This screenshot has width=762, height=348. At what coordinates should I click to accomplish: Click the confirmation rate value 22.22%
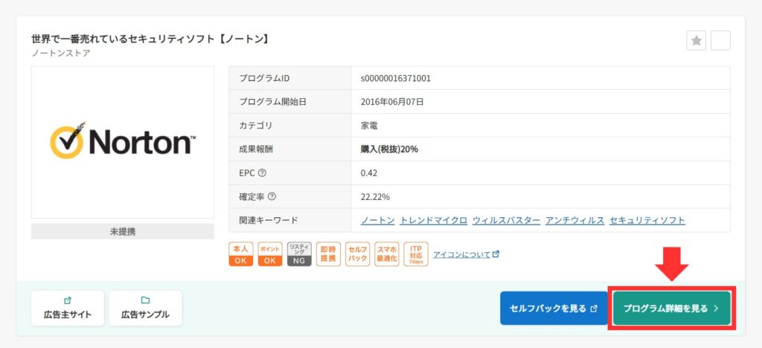click(375, 197)
